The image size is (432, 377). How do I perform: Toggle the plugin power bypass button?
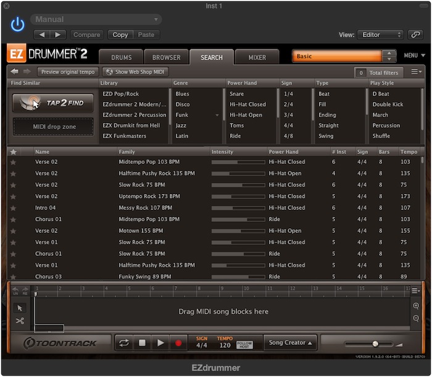click(18, 24)
